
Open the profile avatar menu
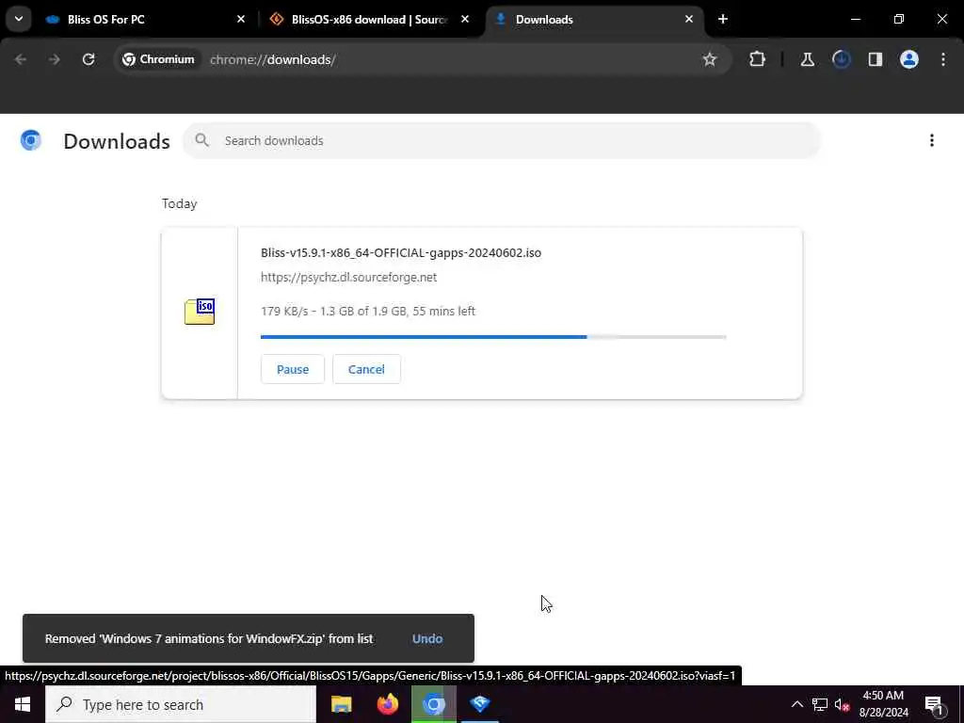[909, 59]
